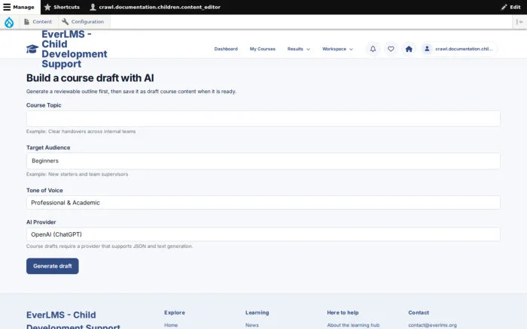Open the Manage hamburger menu
Image resolution: width=527 pixels, height=329 pixels.
19,7
